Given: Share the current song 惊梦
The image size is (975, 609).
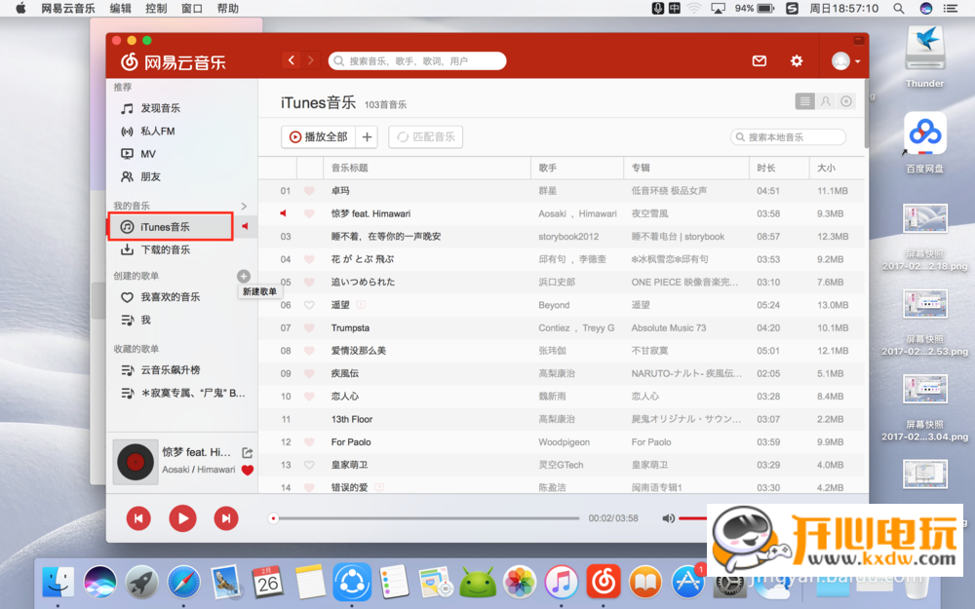Looking at the screenshot, I should pyautogui.click(x=248, y=452).
